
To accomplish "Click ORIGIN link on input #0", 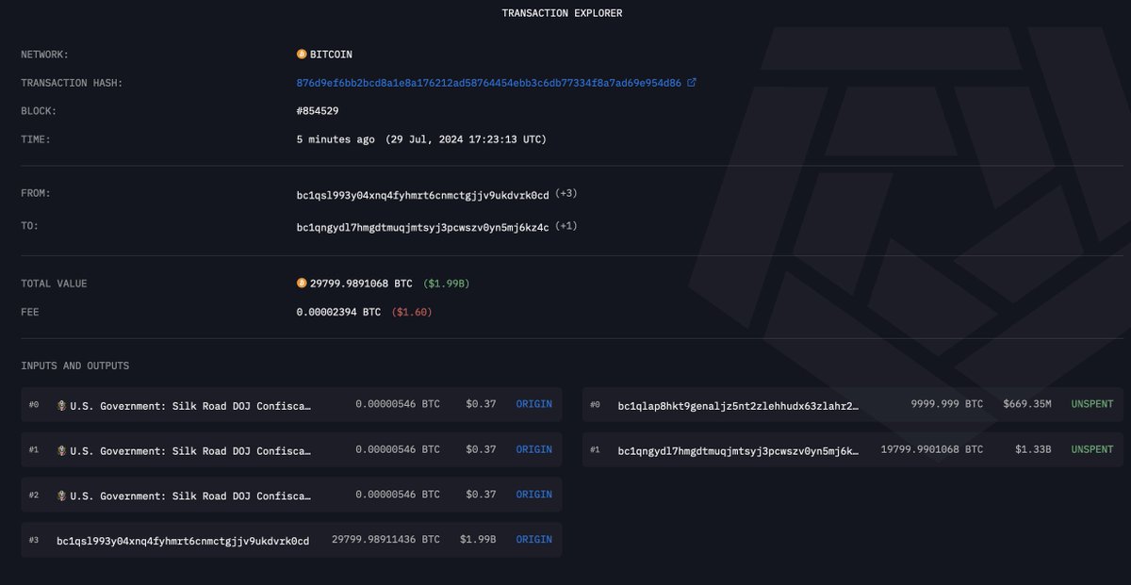I will 533,404.
